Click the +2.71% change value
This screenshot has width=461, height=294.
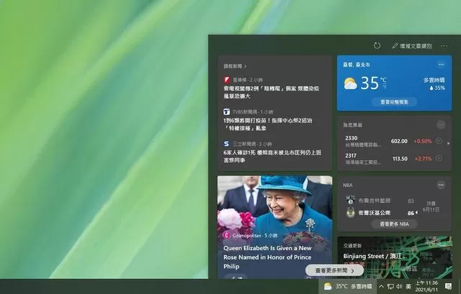[x=423, y=159]
